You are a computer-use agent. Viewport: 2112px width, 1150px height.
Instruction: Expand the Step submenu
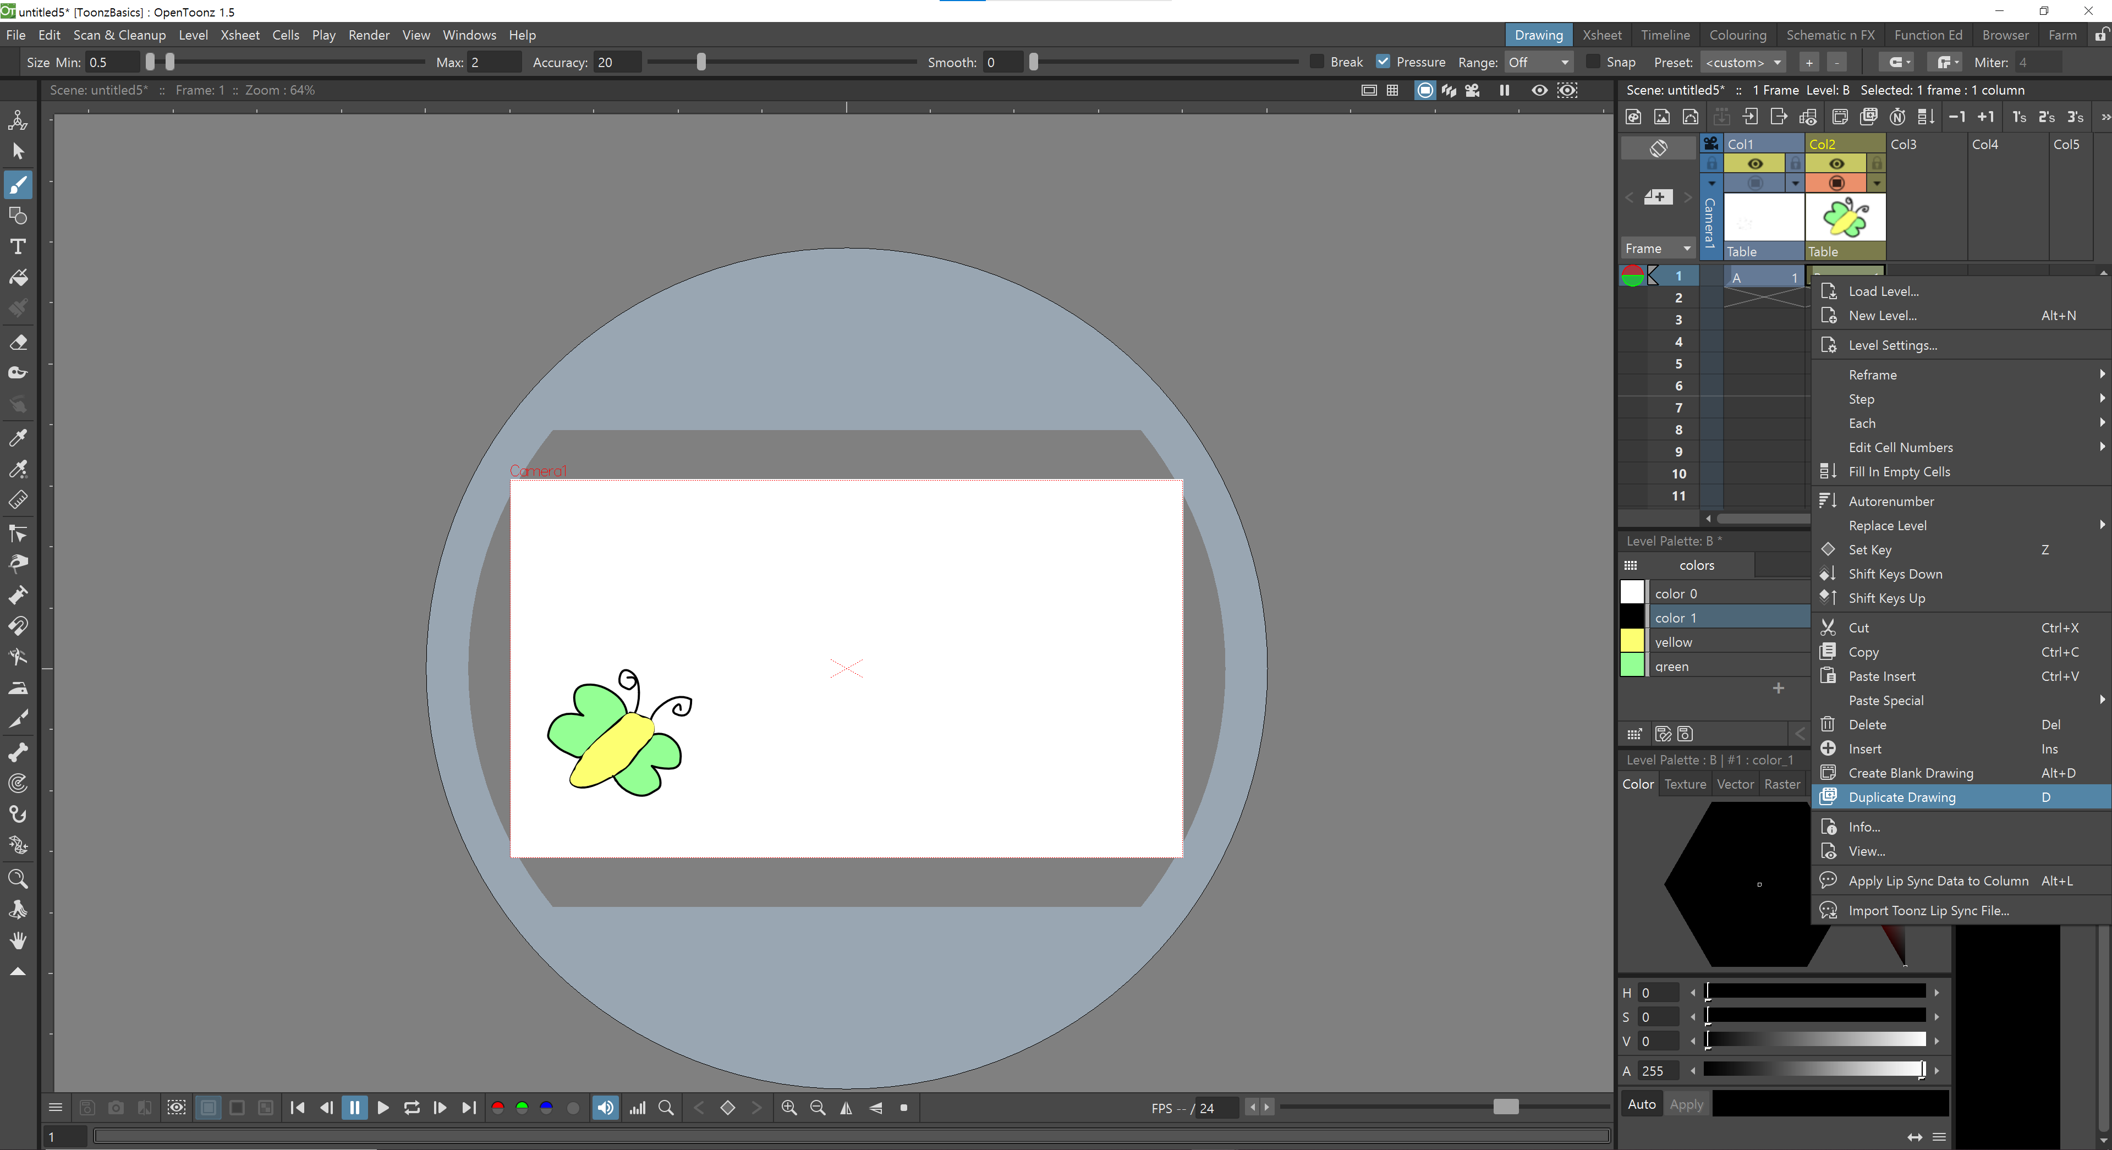pos(1960,399)
